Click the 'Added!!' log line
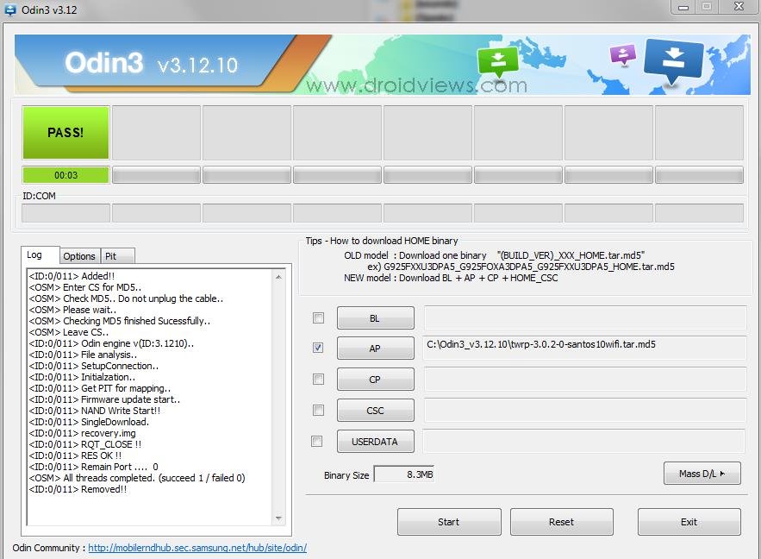 72,276
